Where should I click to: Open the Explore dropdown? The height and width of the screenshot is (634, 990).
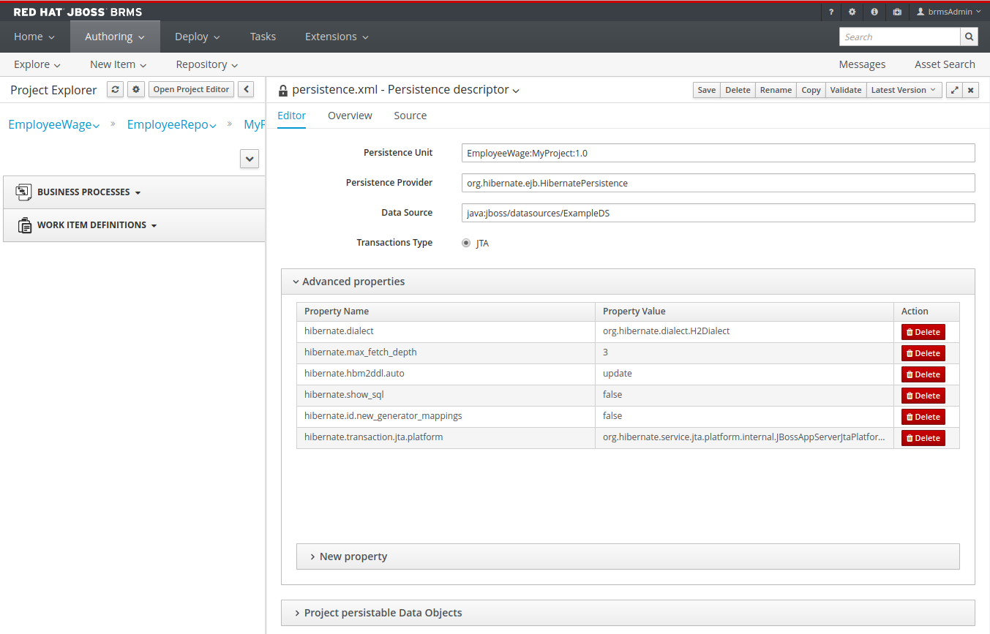[37, 64]
